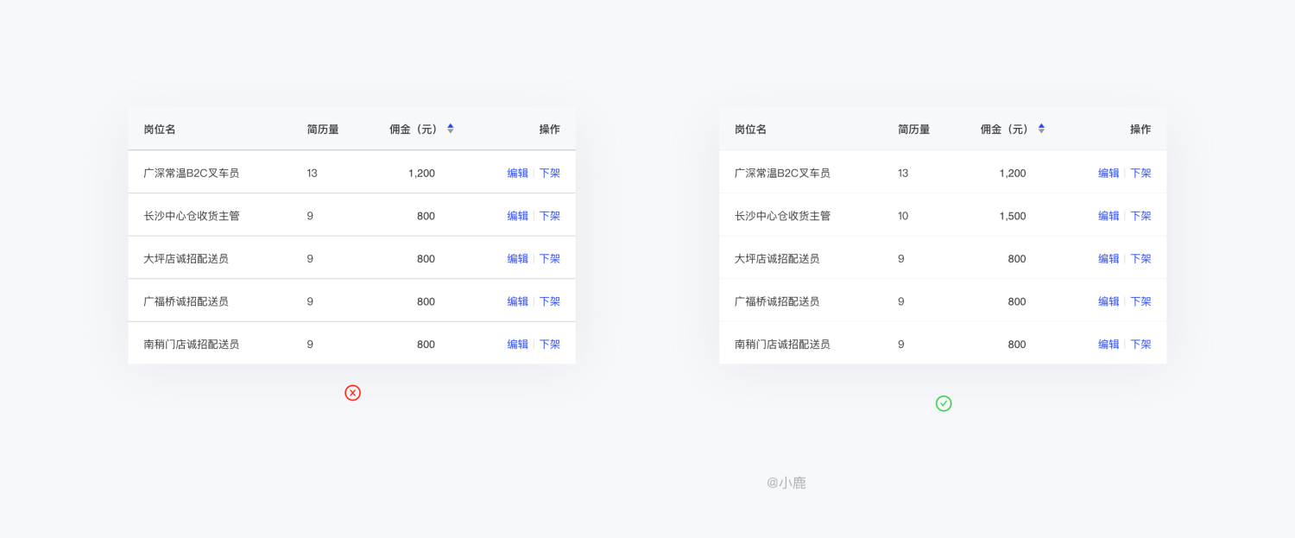Click 简历量 header in the green-check table

point(914,129)
